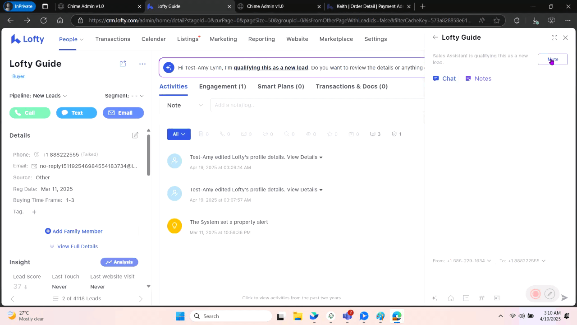Mute the Sales Assistant
This screenshot has height=325, width=577.
click(553, 59)
